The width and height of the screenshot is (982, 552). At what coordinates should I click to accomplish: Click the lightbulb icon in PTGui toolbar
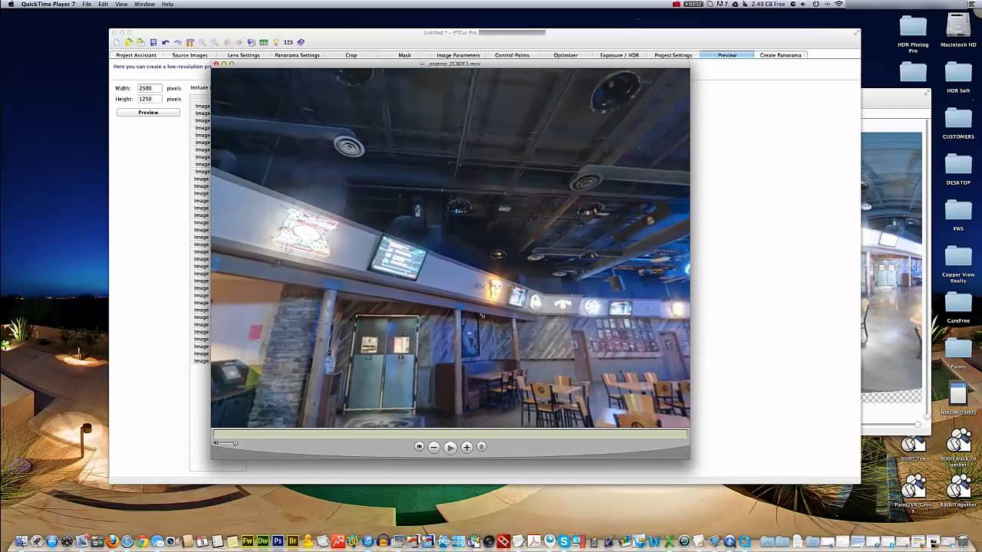click(275, 42)
